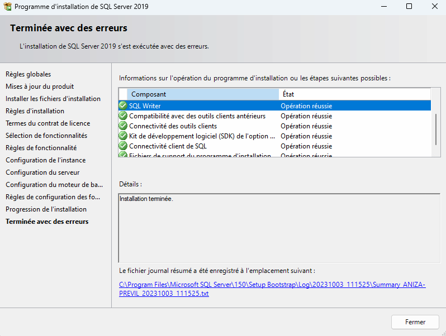Click the SQL Server setup icon in title bar
Viewport: 446px width, 336px height.
7,7
